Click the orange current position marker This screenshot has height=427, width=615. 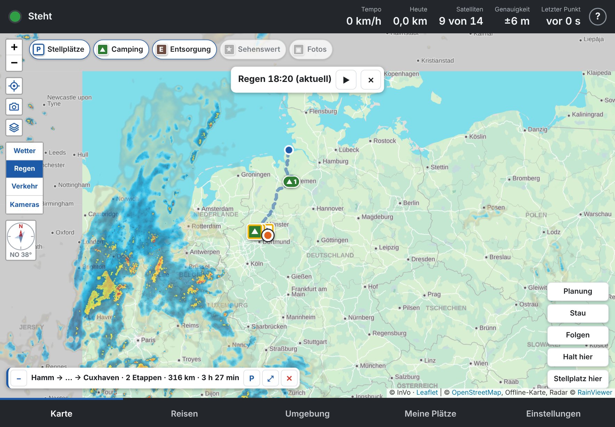pyautogui.click(x=268, y=235)
